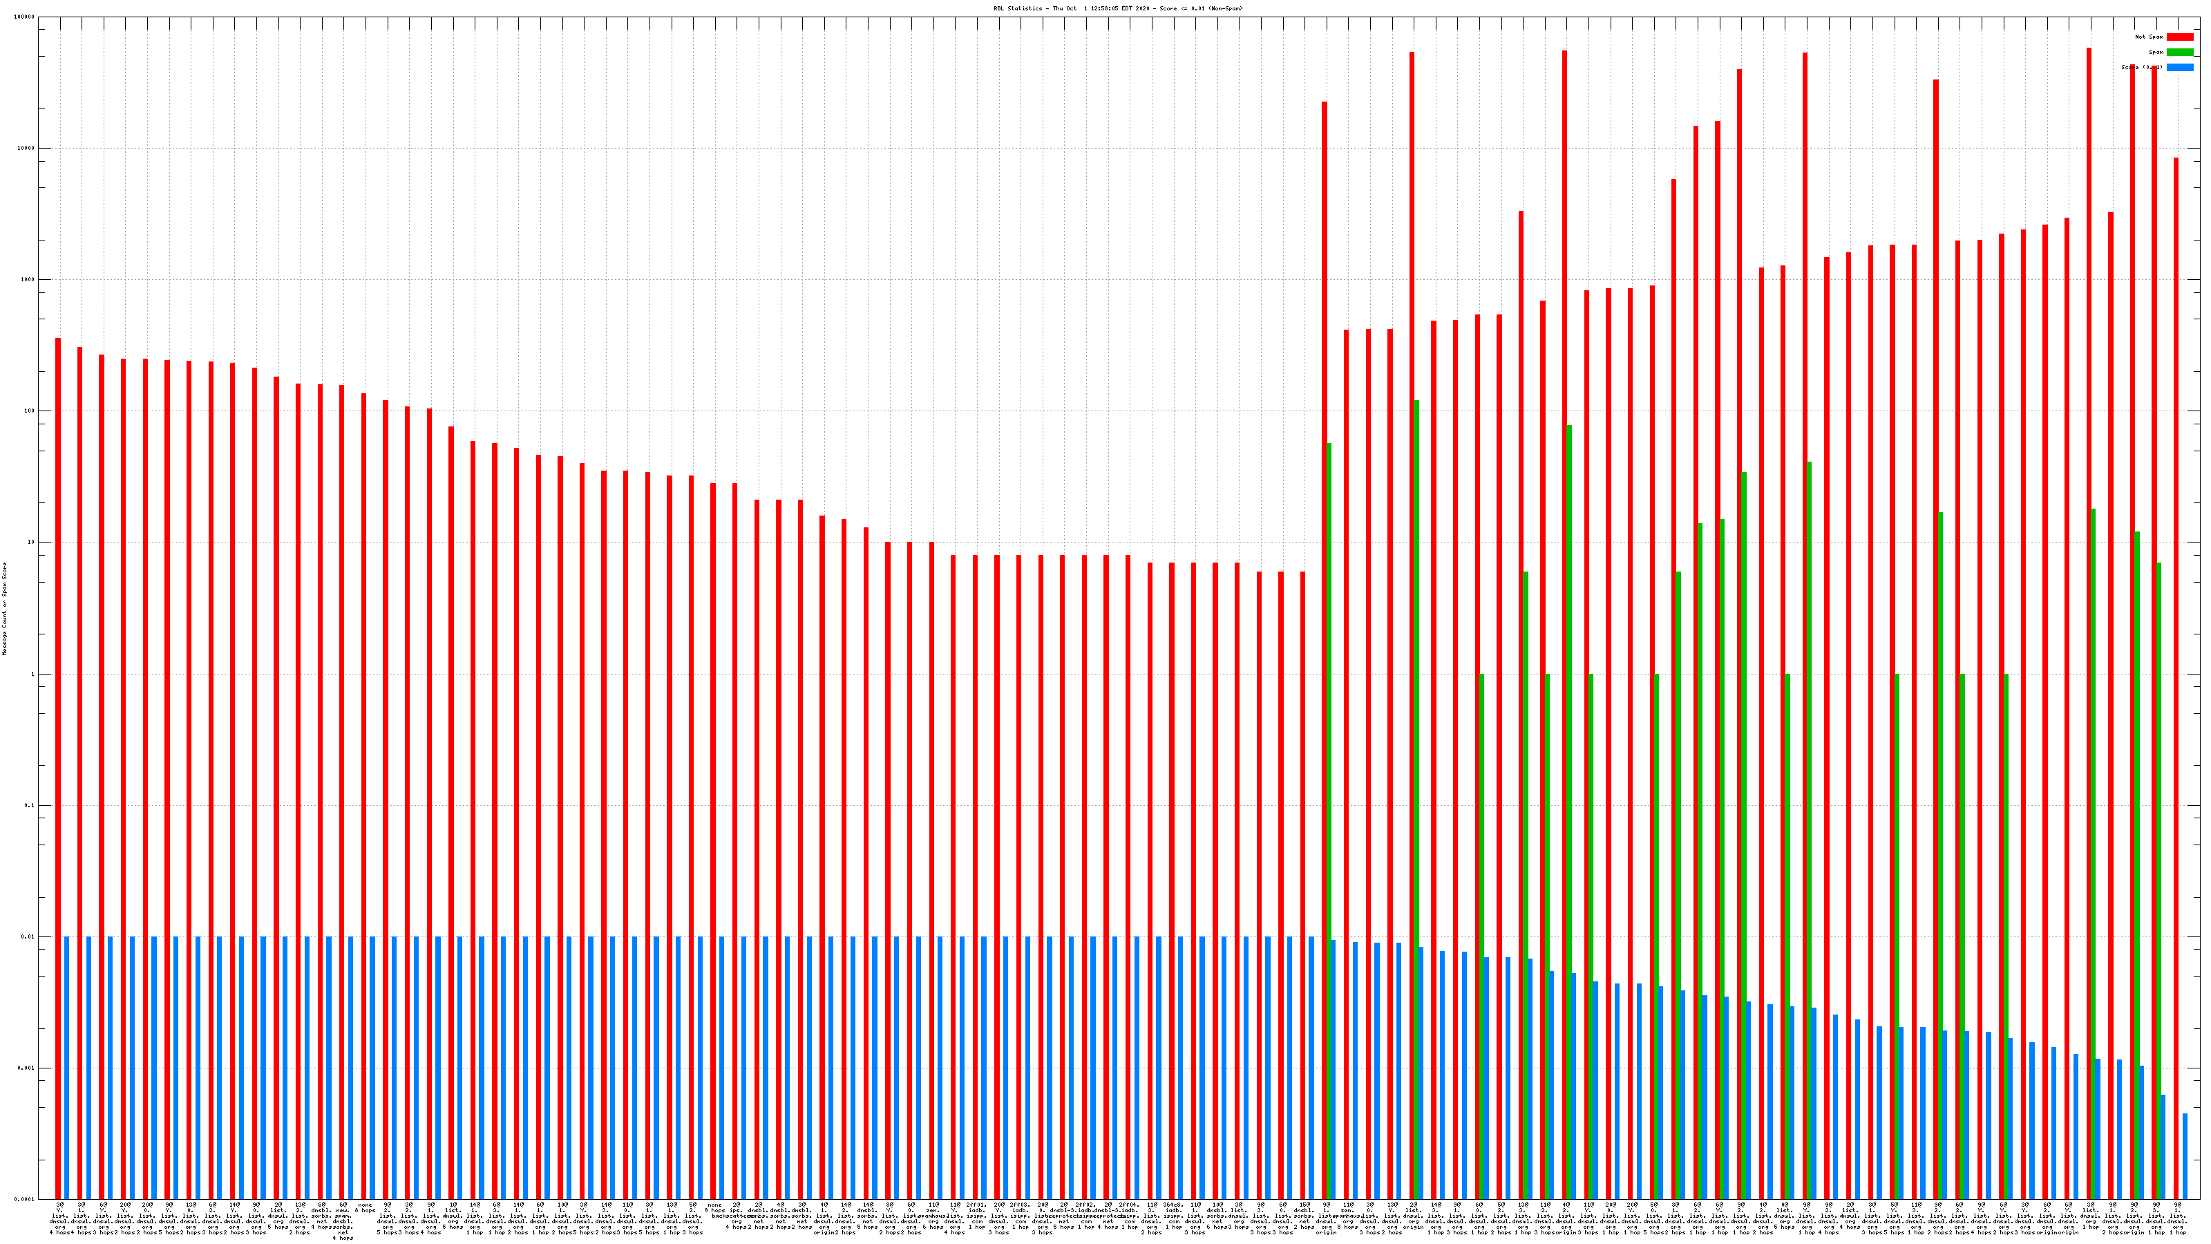Click the blue Score legend swatch

pos(2179,67)
